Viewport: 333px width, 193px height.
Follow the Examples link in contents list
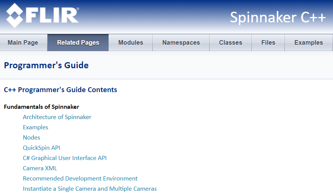point(35,127)
